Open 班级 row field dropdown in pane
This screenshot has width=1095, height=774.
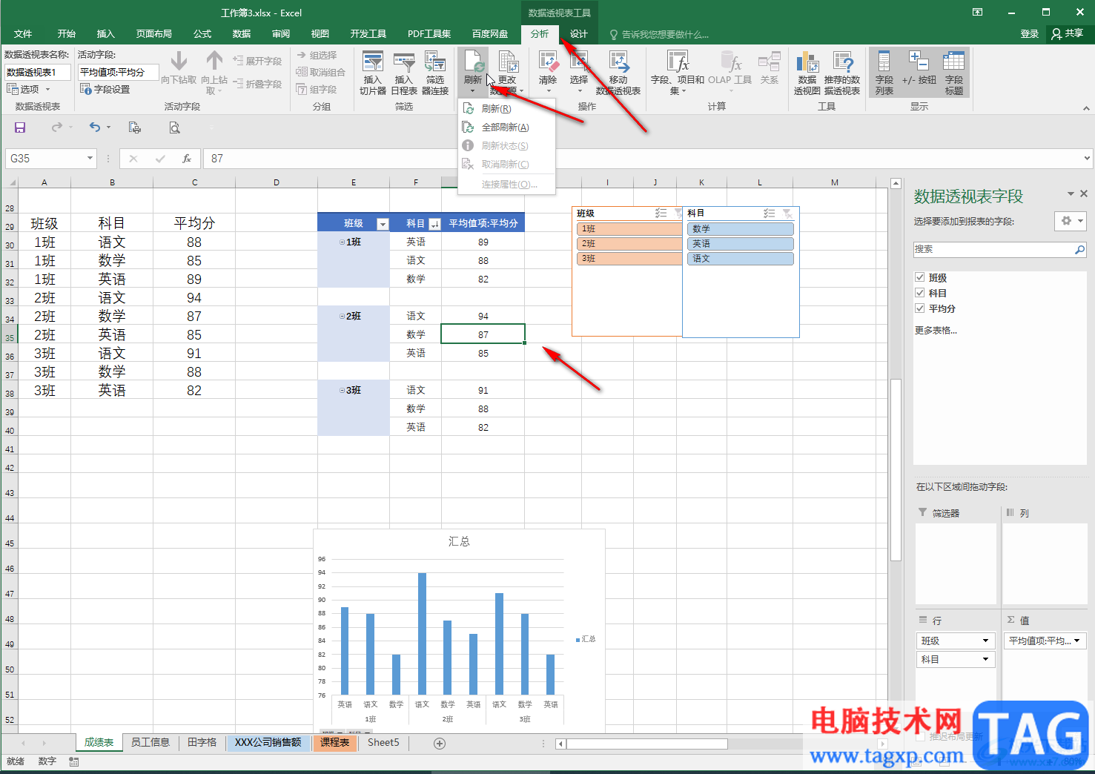coord(985,641)
